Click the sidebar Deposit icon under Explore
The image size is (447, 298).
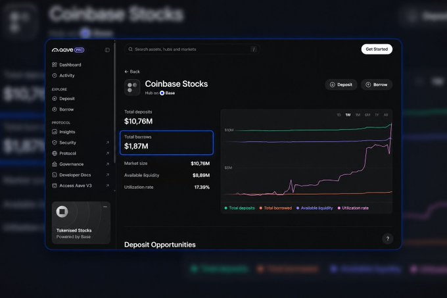[55, 99]
